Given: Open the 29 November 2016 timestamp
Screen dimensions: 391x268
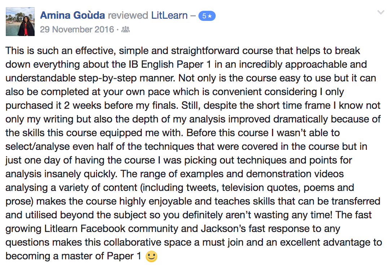Looking at the screenshot, I should pos(77,30).
